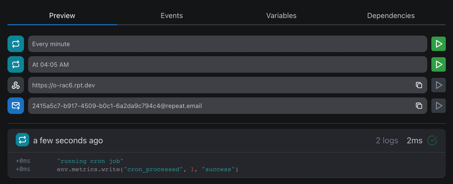Run the email trigger for repeat.email address
453x184 pixels.
click(439, 106)
